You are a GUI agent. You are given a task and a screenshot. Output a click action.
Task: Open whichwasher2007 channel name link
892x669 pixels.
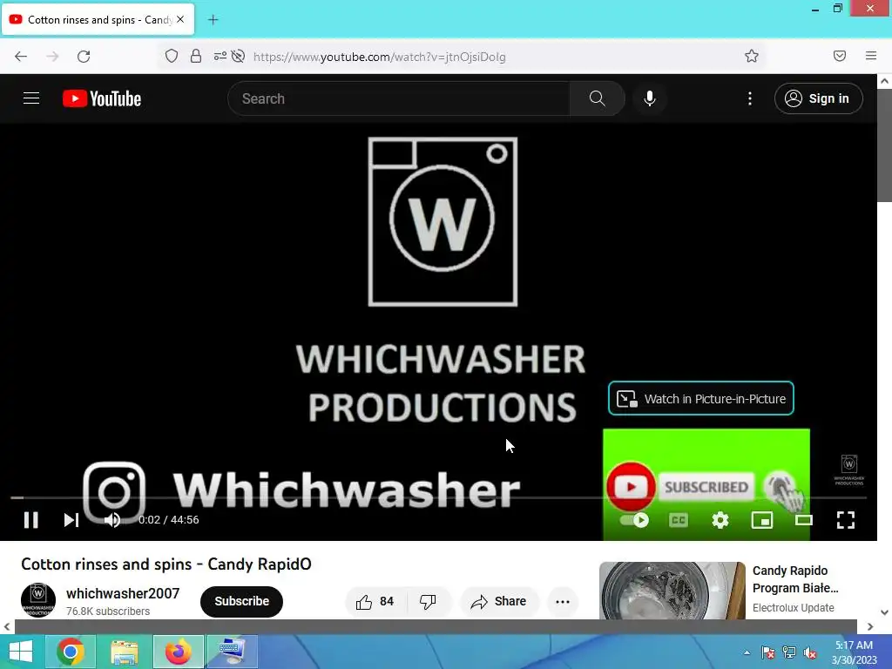tap(122, 593)
